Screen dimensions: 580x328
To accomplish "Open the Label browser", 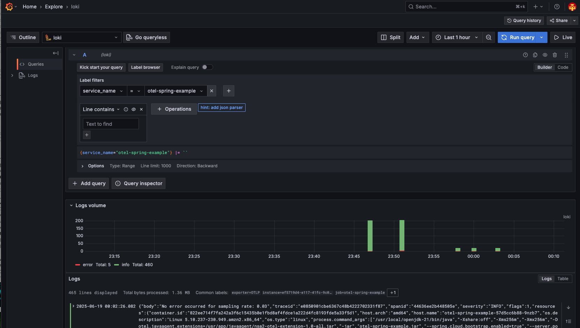I will (x=146, y=67).
